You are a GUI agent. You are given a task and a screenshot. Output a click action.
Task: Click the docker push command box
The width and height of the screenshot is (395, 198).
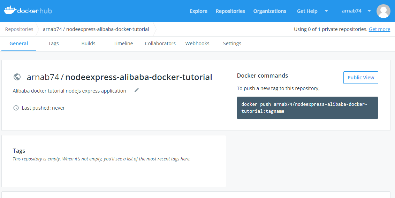click(x=307, y=108)
